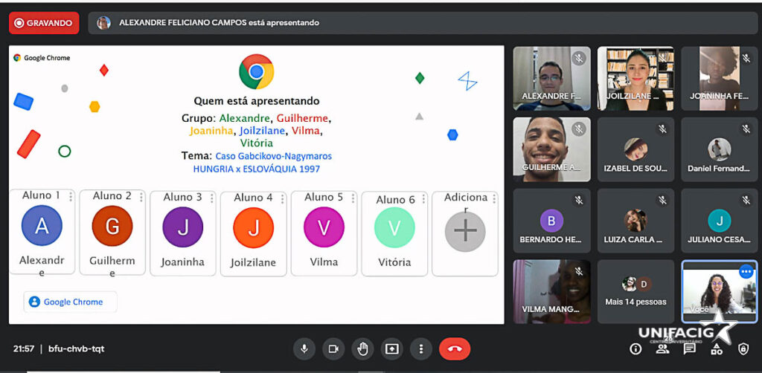Click the Google Chrome profile button
The width and height of the screenshot is (762, 373).
pos(70,302)
